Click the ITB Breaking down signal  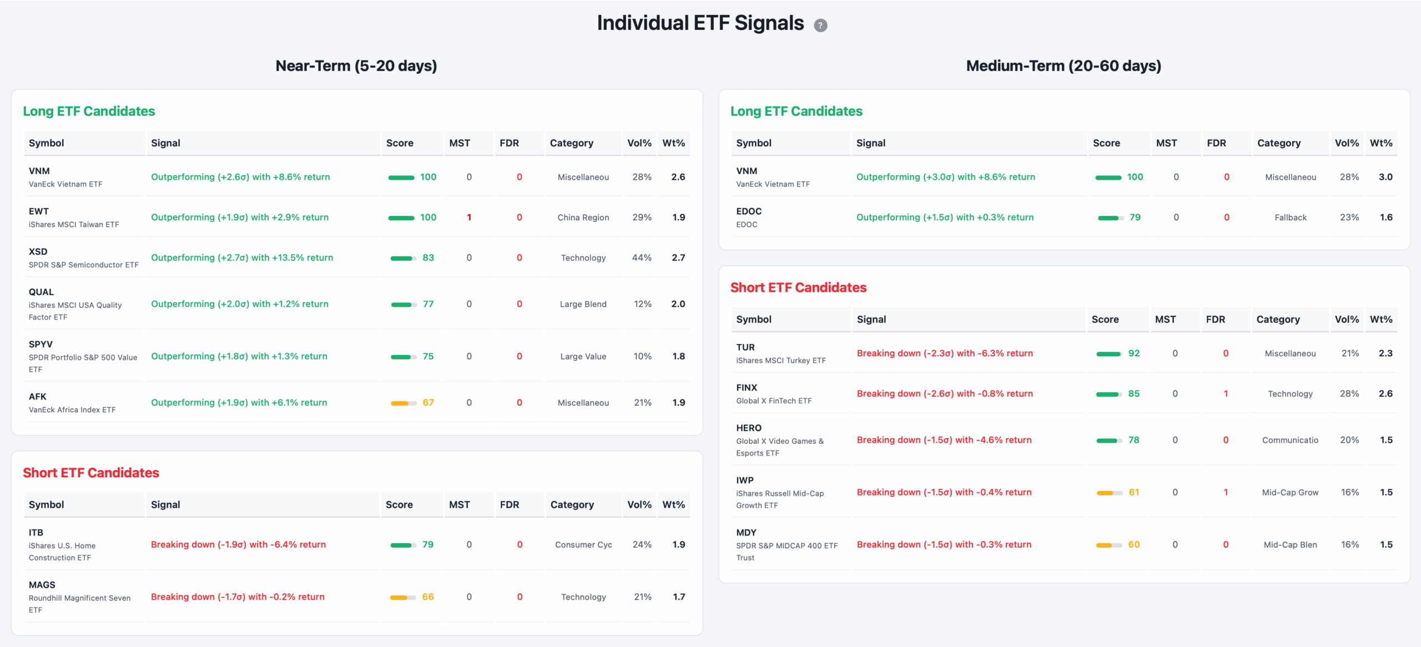click(x=238, y=545)
